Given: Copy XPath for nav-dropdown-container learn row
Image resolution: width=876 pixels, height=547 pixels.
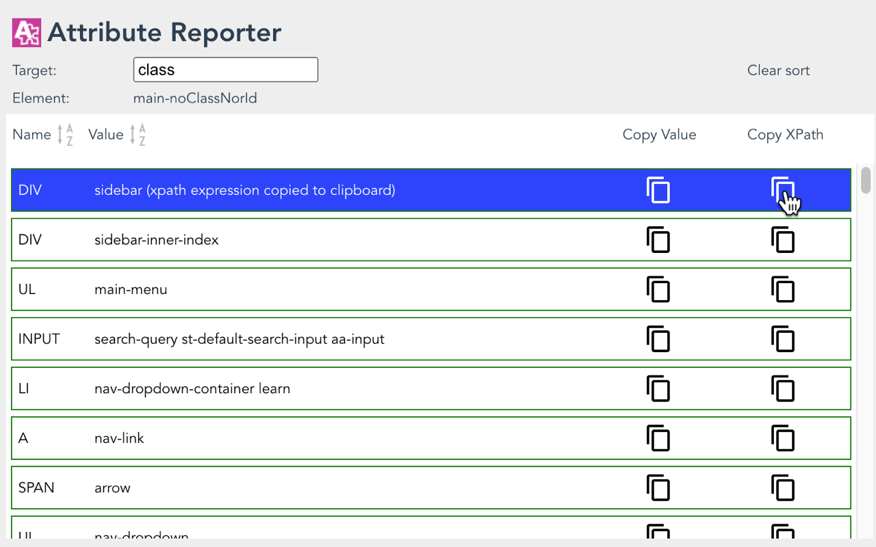Looking at the screenshot, I should pyautogui.click(x=783, y=388).
